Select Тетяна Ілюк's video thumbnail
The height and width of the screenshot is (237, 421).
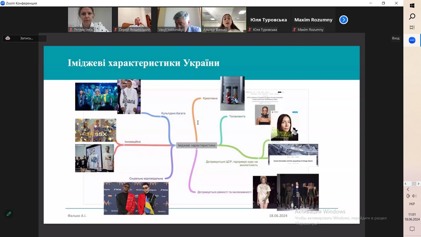90,19
